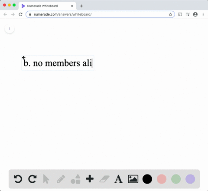Choose the purple color swatch
The image size is (208, 191).
pos(190,179)
